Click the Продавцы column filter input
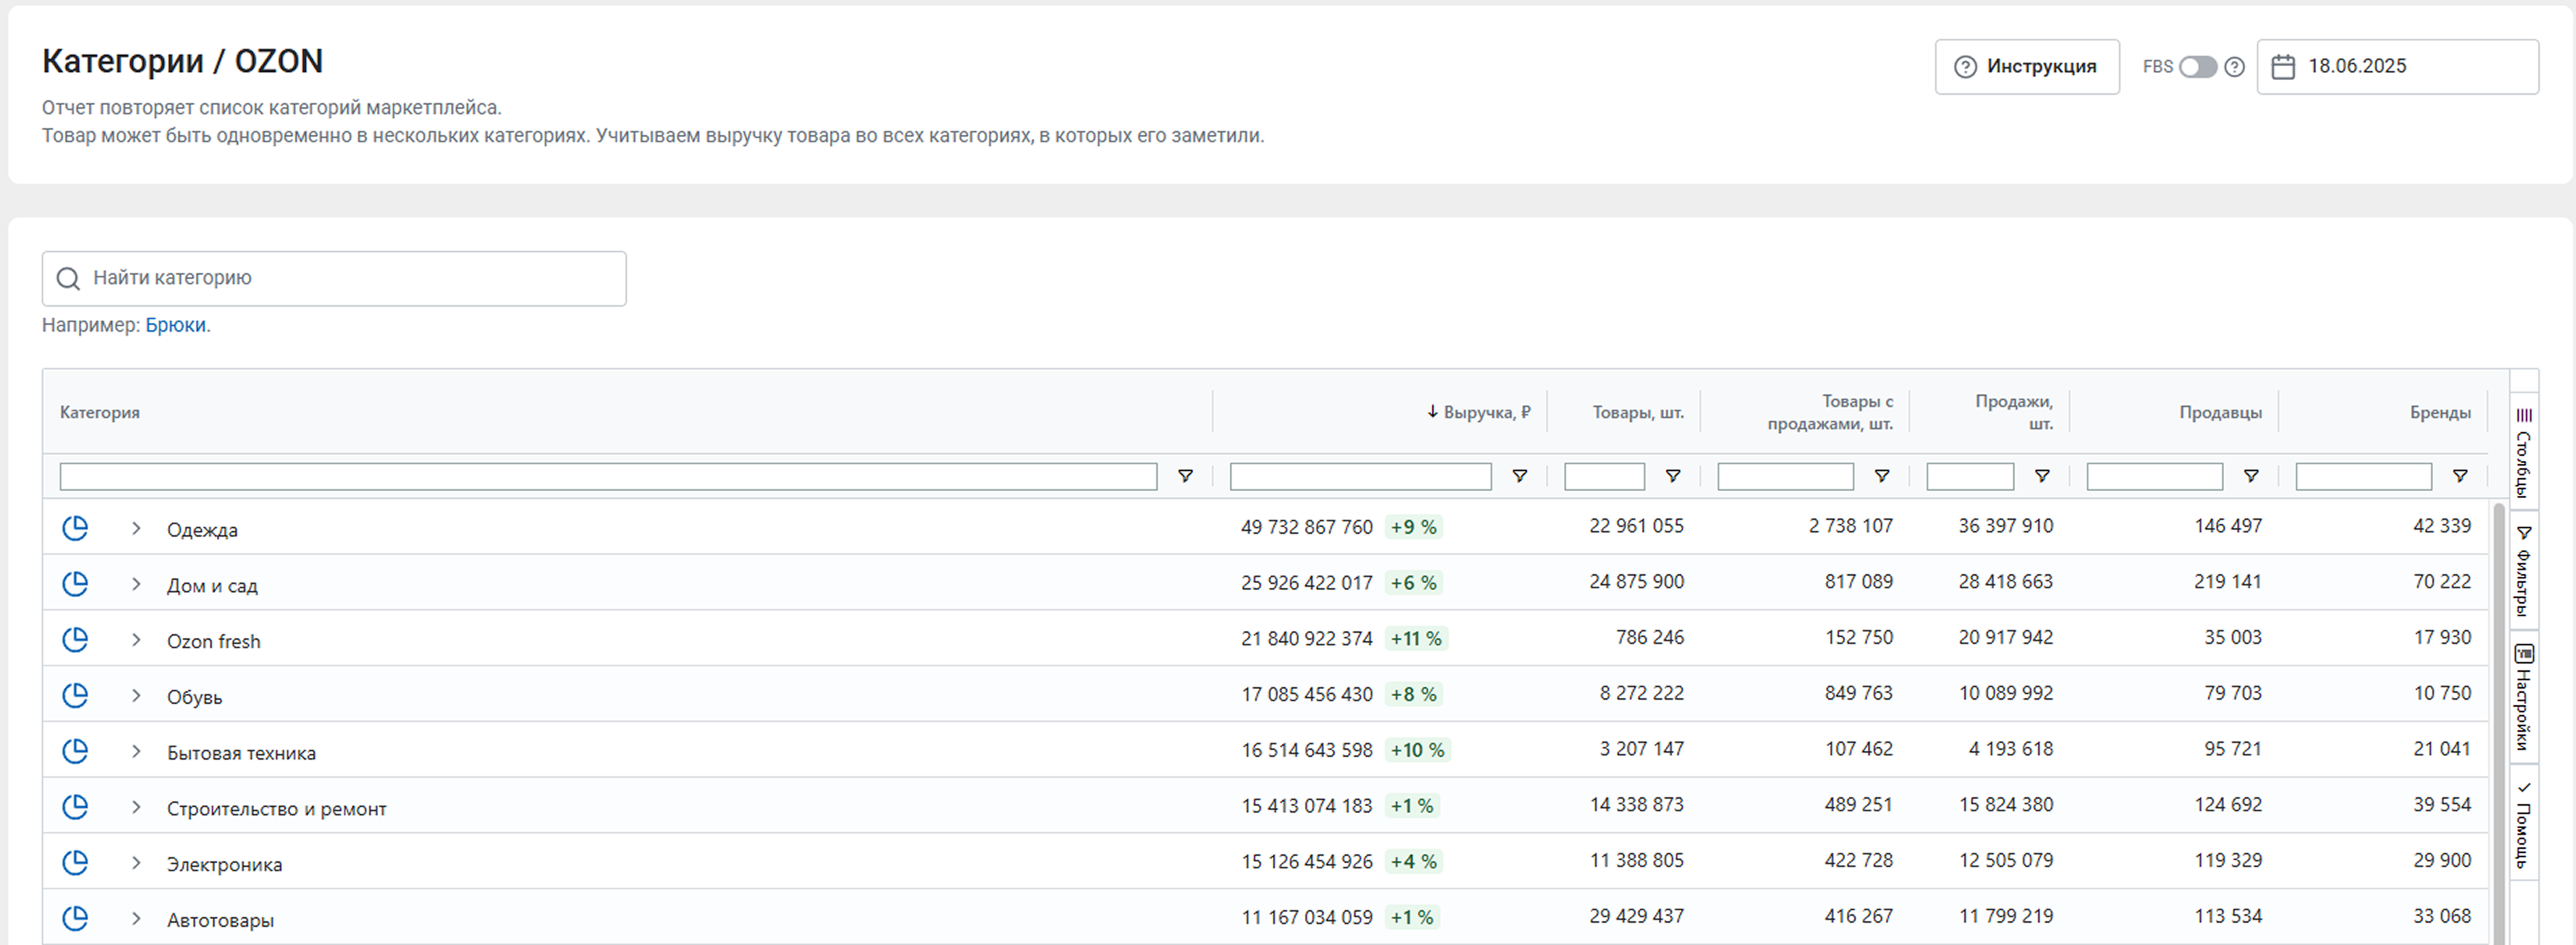The image size is (2576, 945). coord(2155,476)
